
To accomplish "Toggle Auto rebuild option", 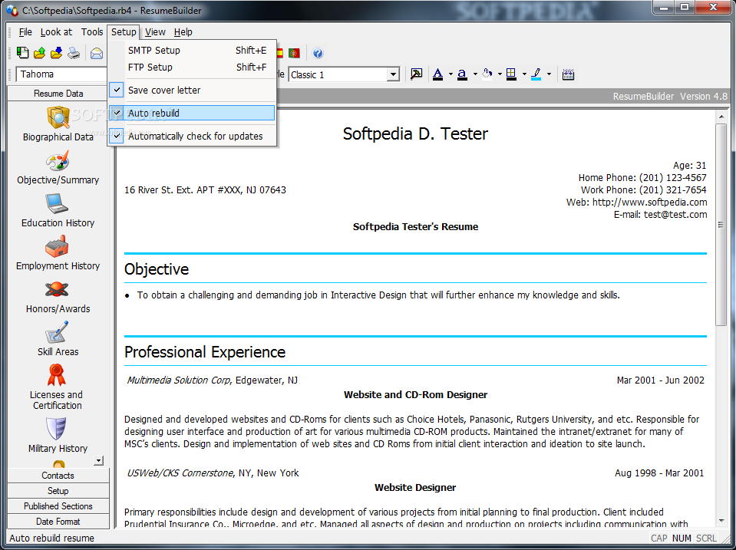I will [192, 113].
